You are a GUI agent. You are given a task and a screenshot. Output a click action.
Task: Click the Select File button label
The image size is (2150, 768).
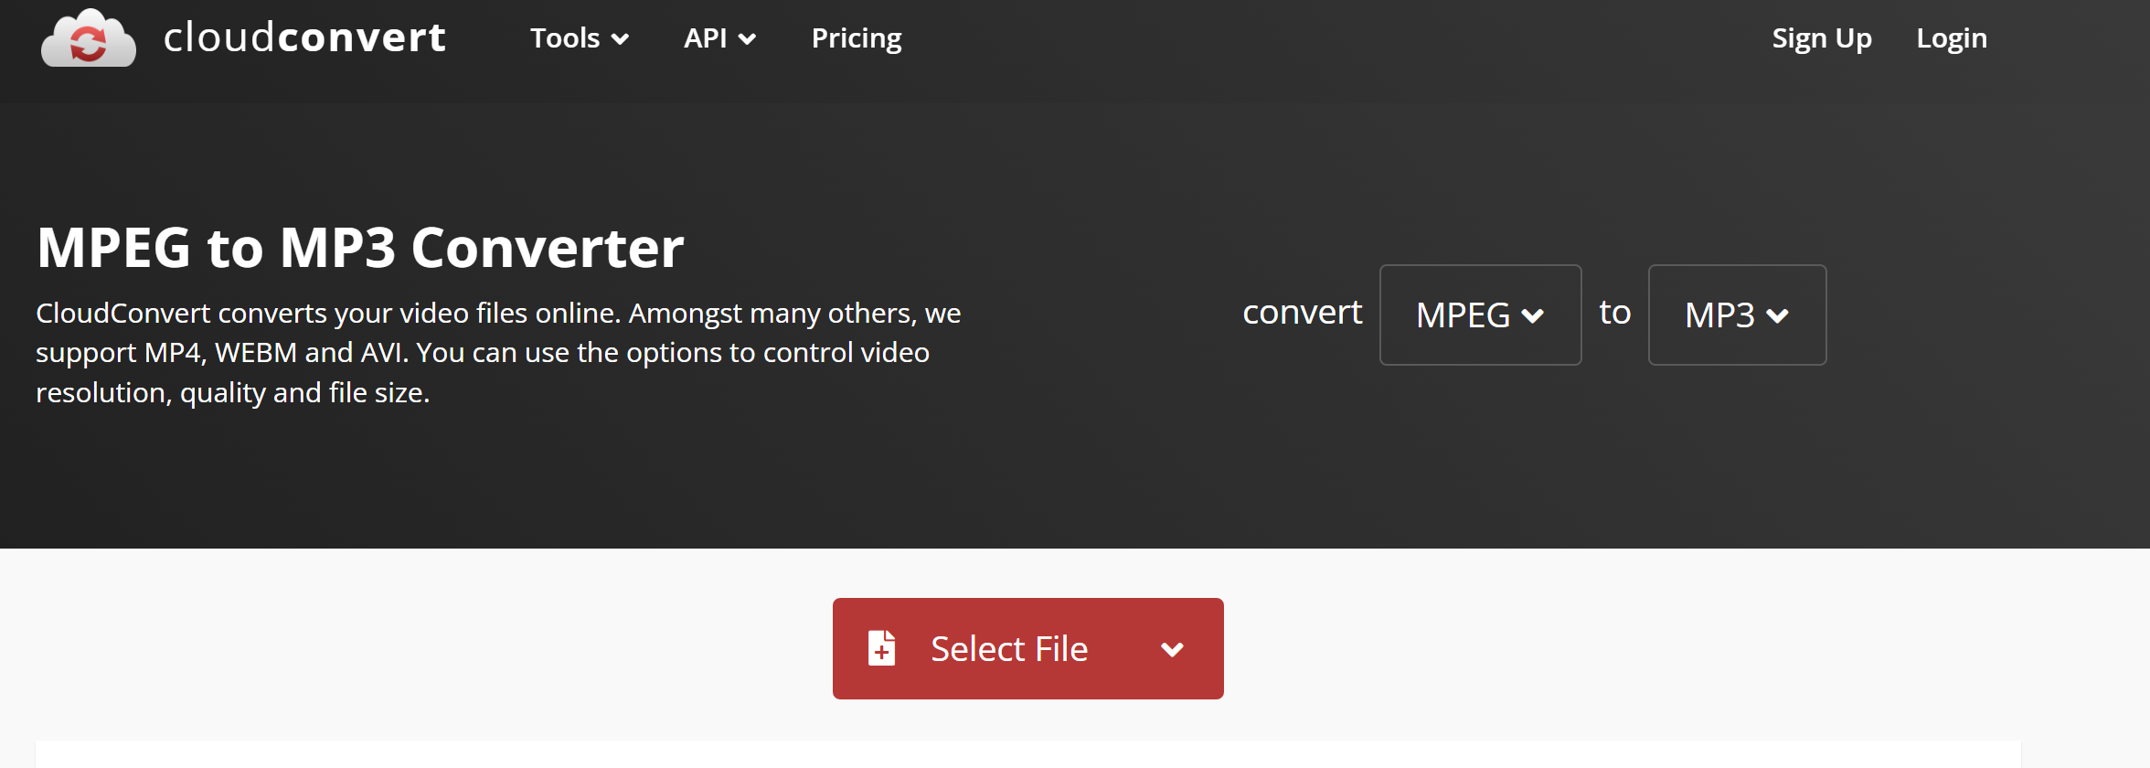[x=1009, y=649]
